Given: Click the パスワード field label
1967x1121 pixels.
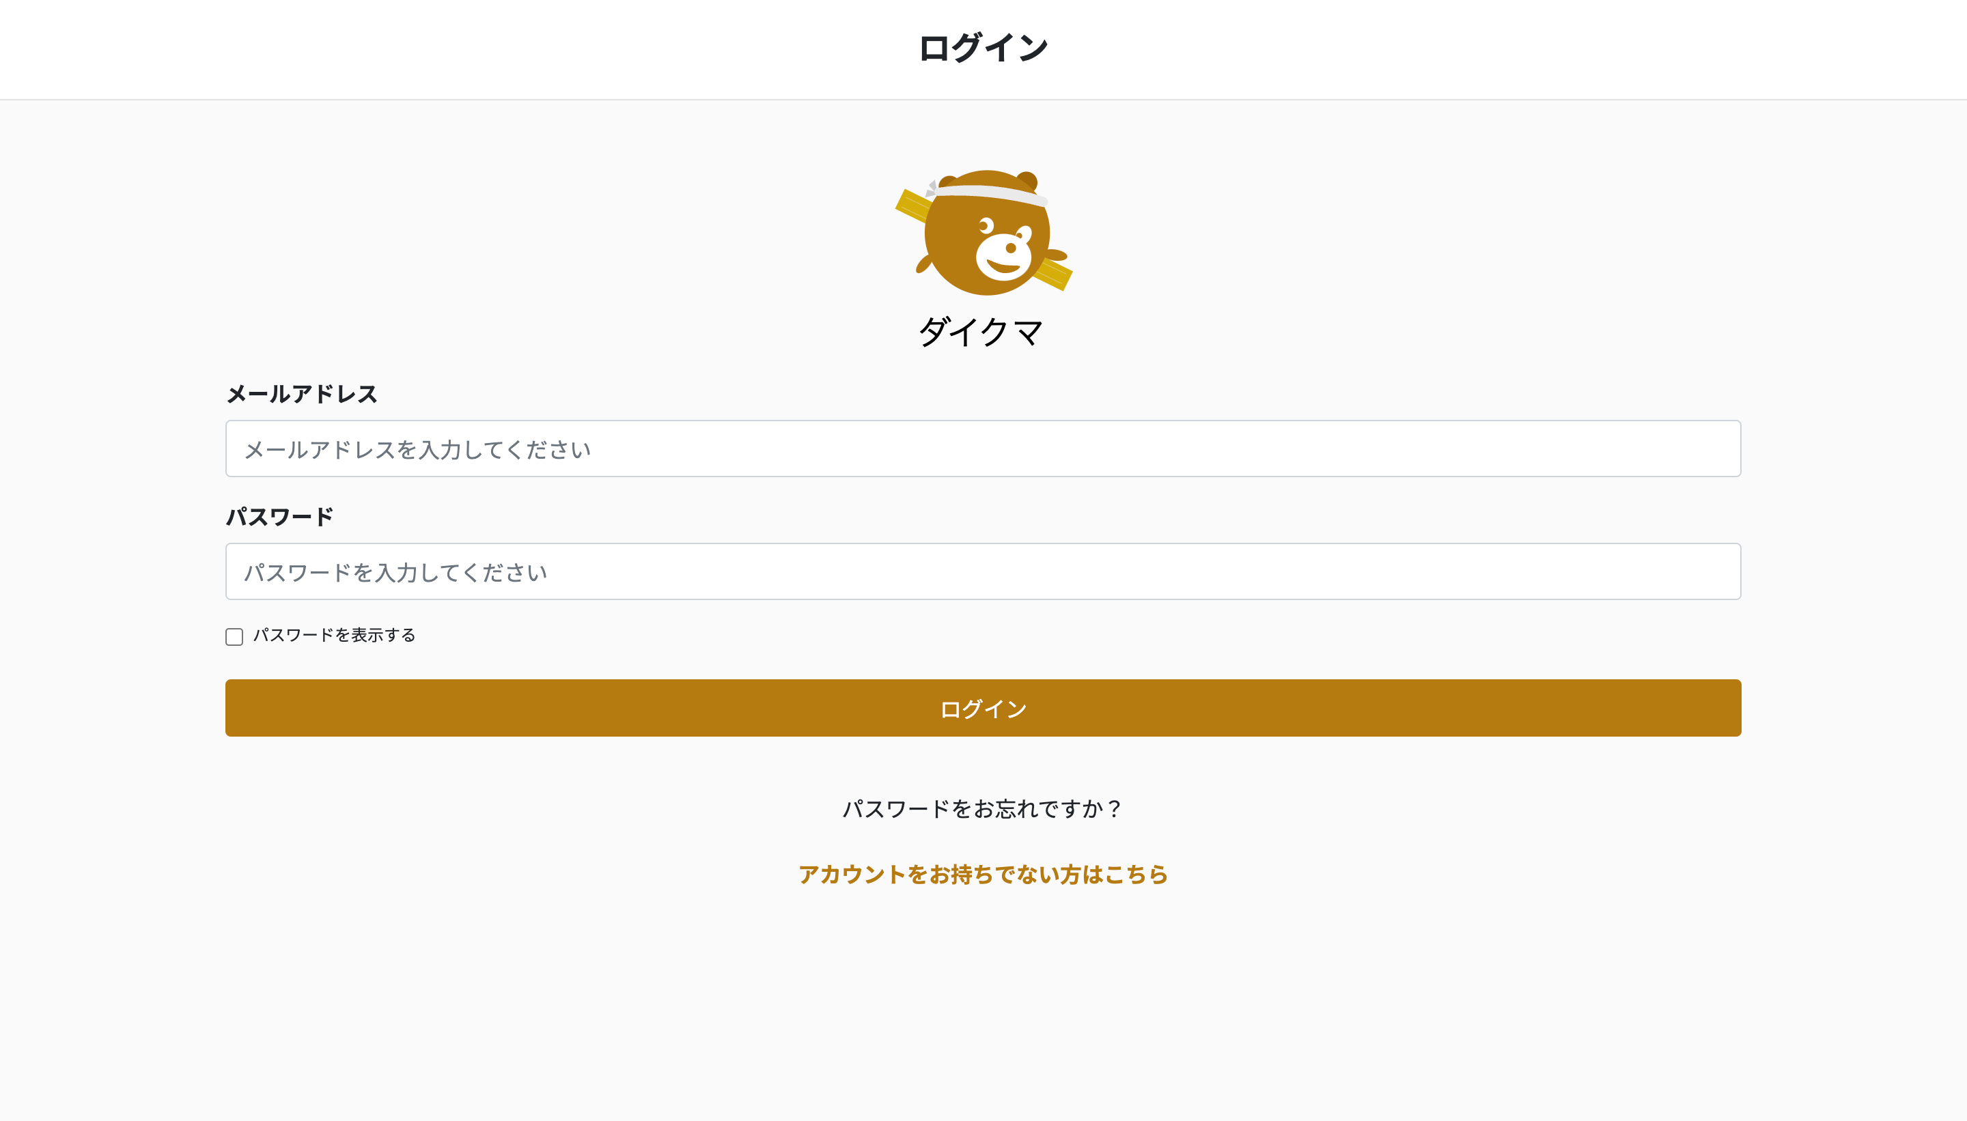Looking at the screenshot, I should point(279,517).
